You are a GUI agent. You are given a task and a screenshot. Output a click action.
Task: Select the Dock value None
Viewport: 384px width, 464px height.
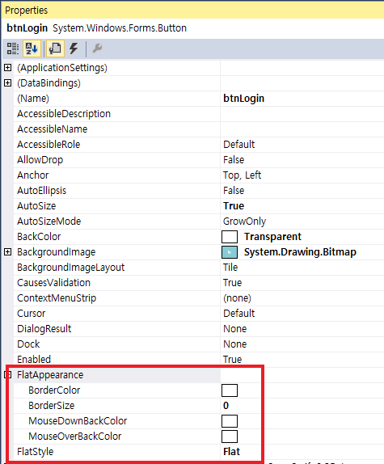click(x=235, y=344)
